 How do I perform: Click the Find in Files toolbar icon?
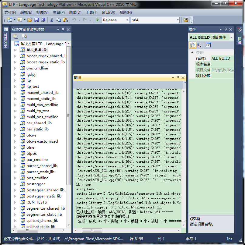point(186,20)
